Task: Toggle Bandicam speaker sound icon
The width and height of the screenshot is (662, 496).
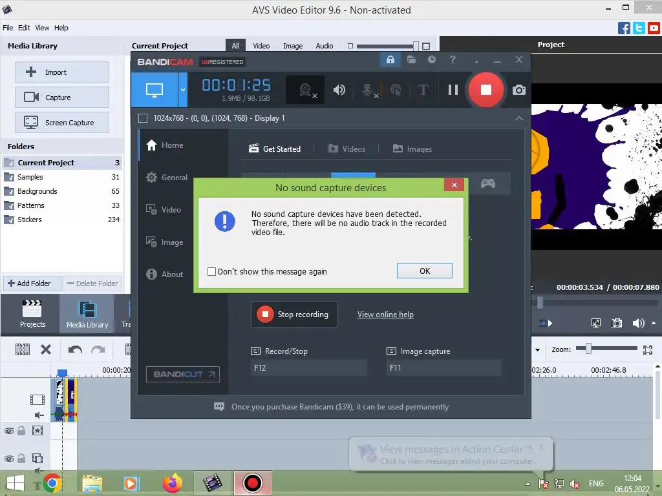Action: 339,90
